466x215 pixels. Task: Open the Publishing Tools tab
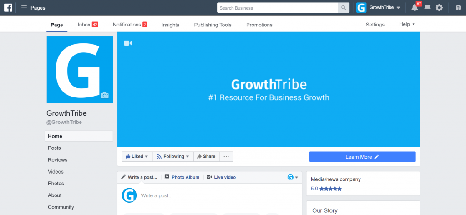click(x=213, y=25)
